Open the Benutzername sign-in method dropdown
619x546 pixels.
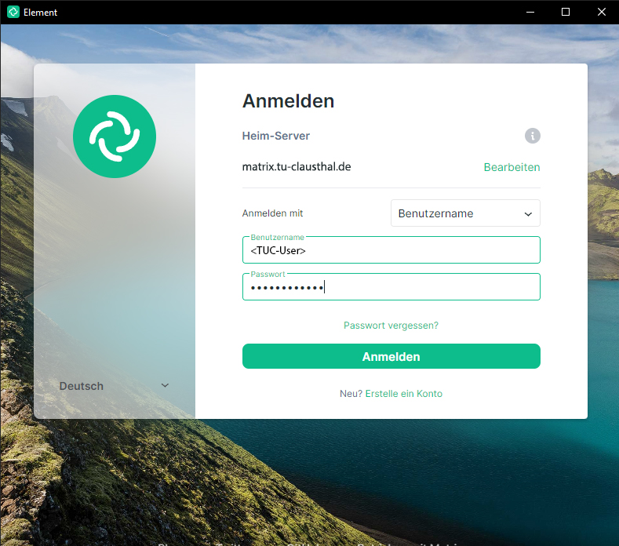click(x=464, y=213)
